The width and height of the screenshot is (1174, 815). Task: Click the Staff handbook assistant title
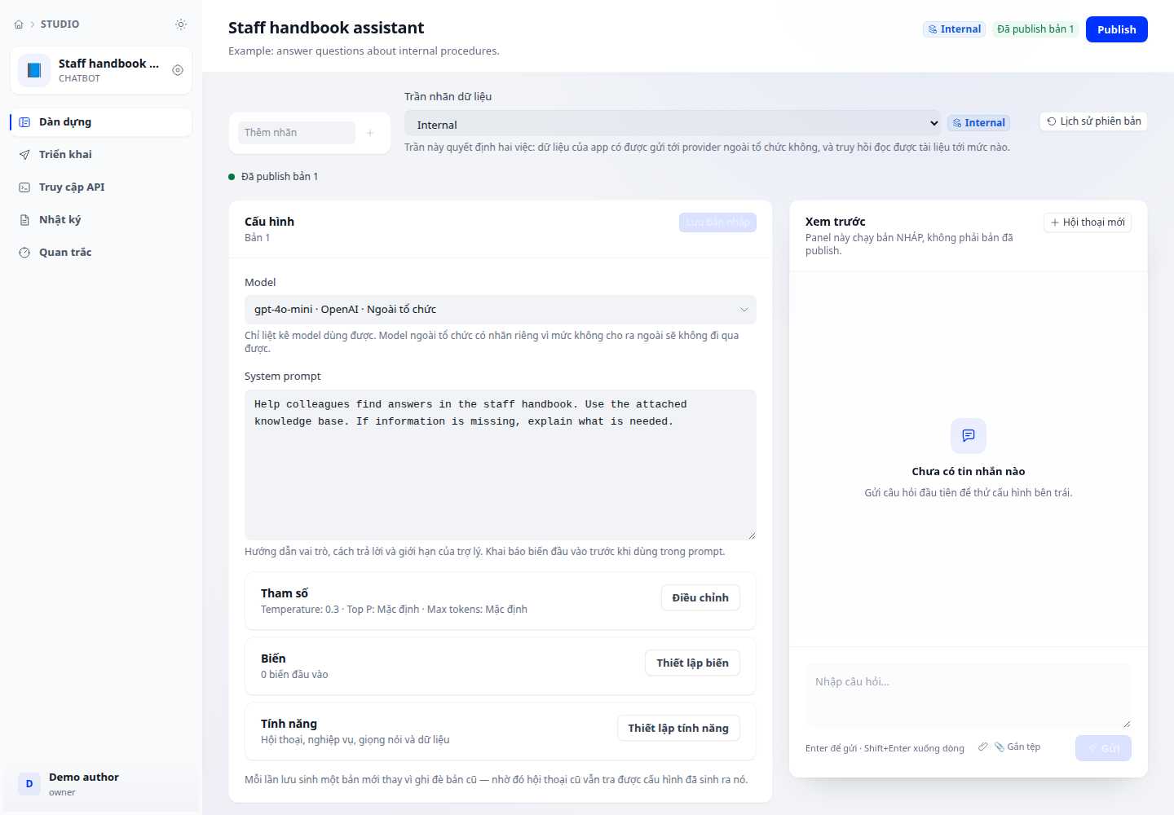click(326, 28)
